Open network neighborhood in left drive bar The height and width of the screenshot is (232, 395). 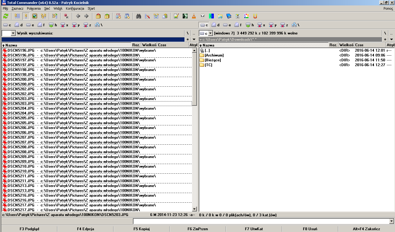coord(99,25)
